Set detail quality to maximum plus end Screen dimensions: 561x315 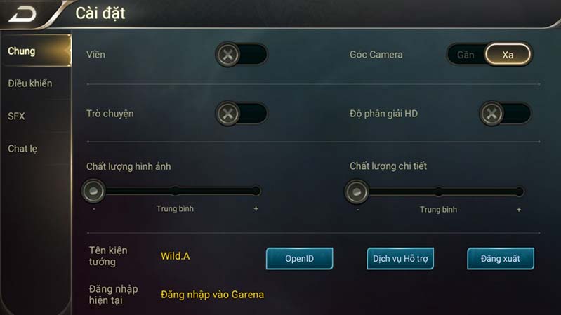519,192
